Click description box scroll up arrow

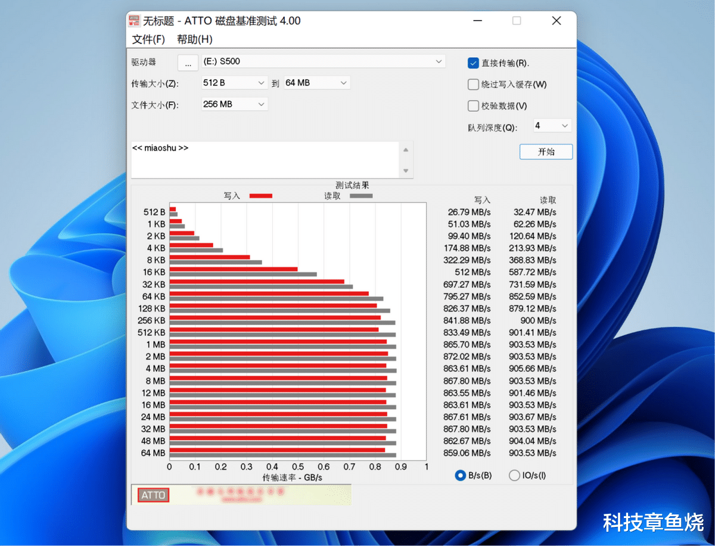pyautogui.click(x=406, y=150)
